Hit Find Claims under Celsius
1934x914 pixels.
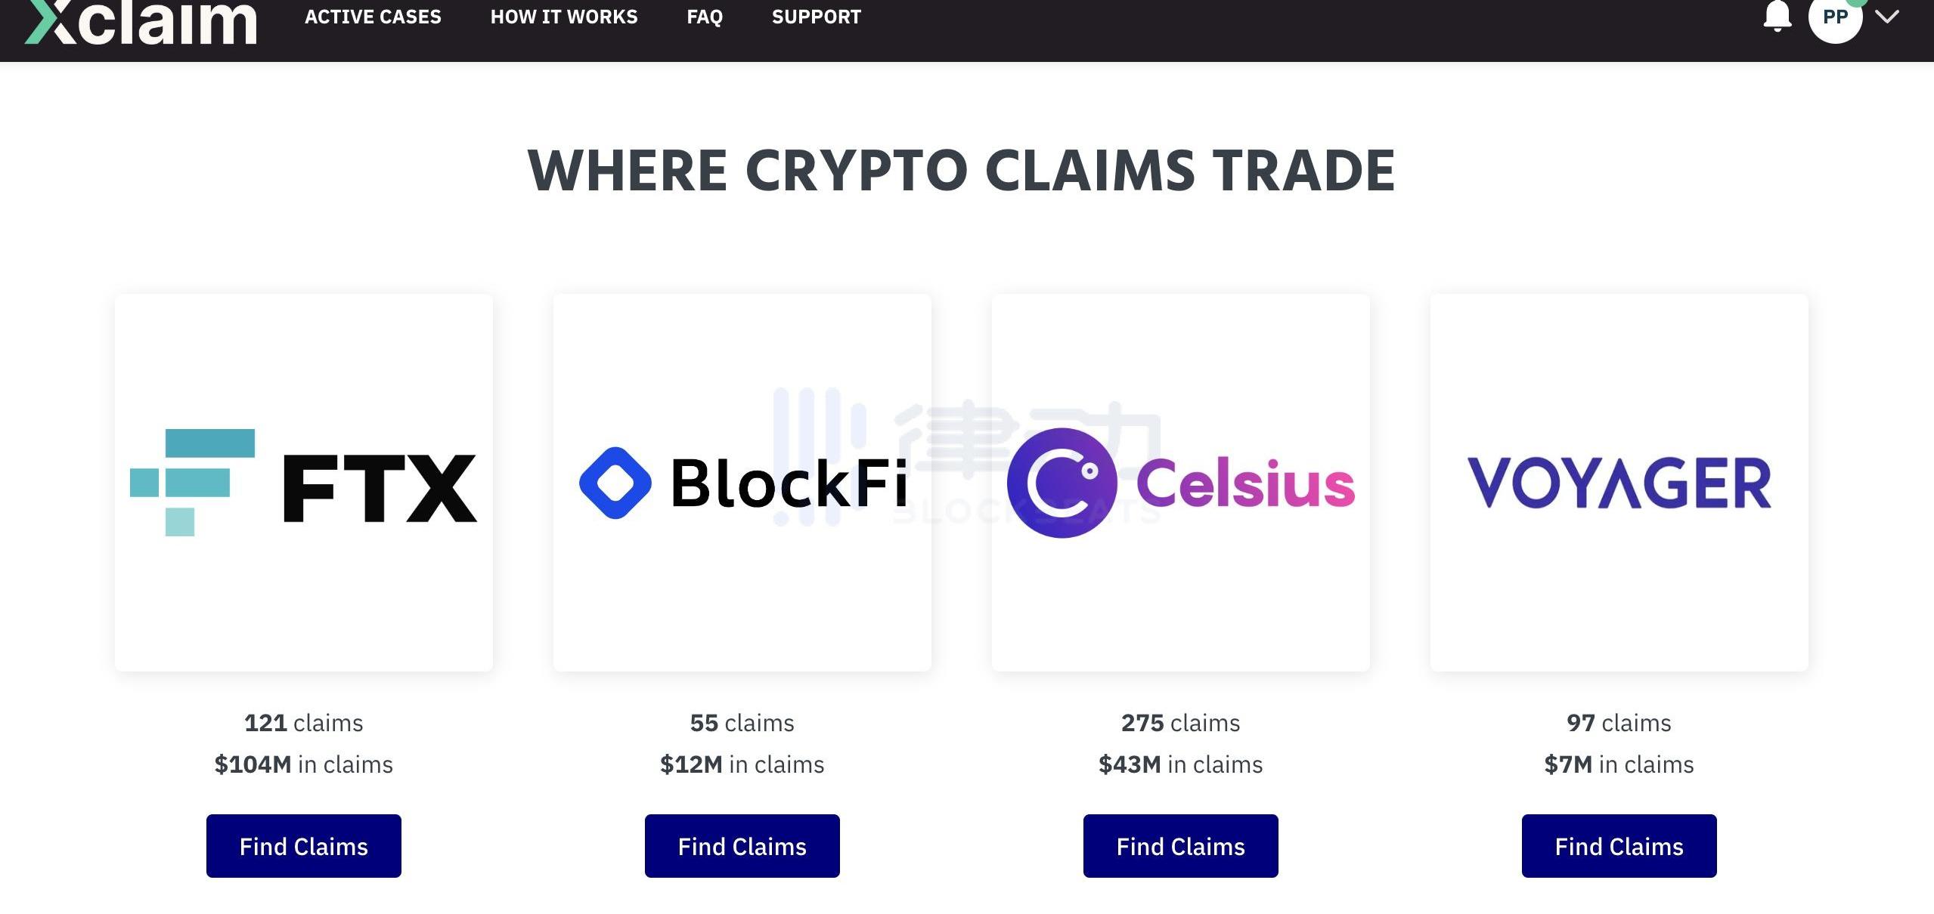click(x=1181, y=846)
